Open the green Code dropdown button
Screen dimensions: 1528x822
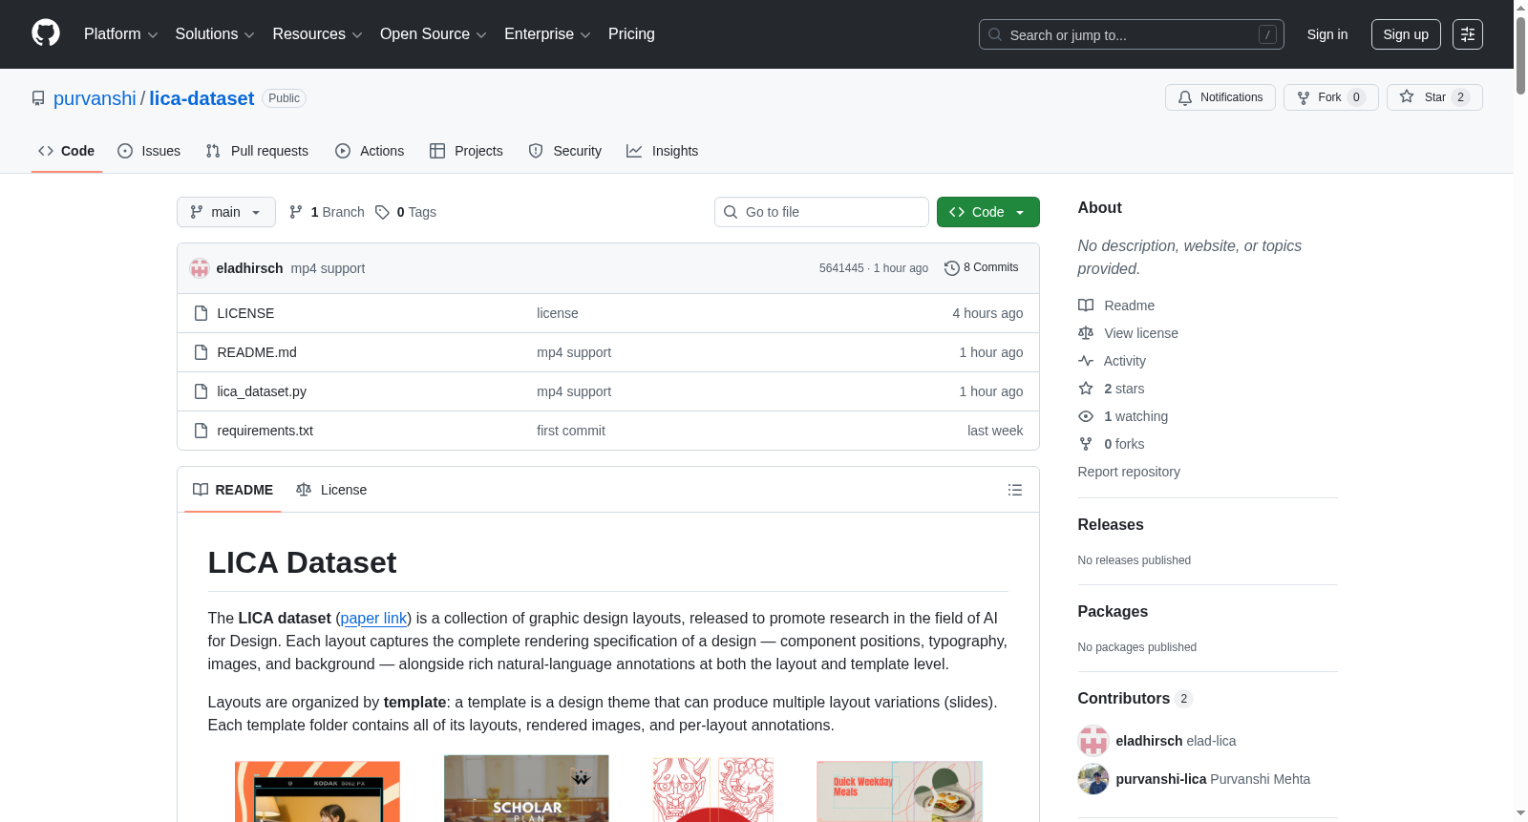987,212
